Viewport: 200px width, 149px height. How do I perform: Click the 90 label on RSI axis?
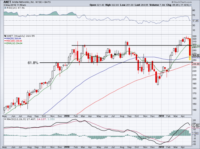(x=194, y=11)
